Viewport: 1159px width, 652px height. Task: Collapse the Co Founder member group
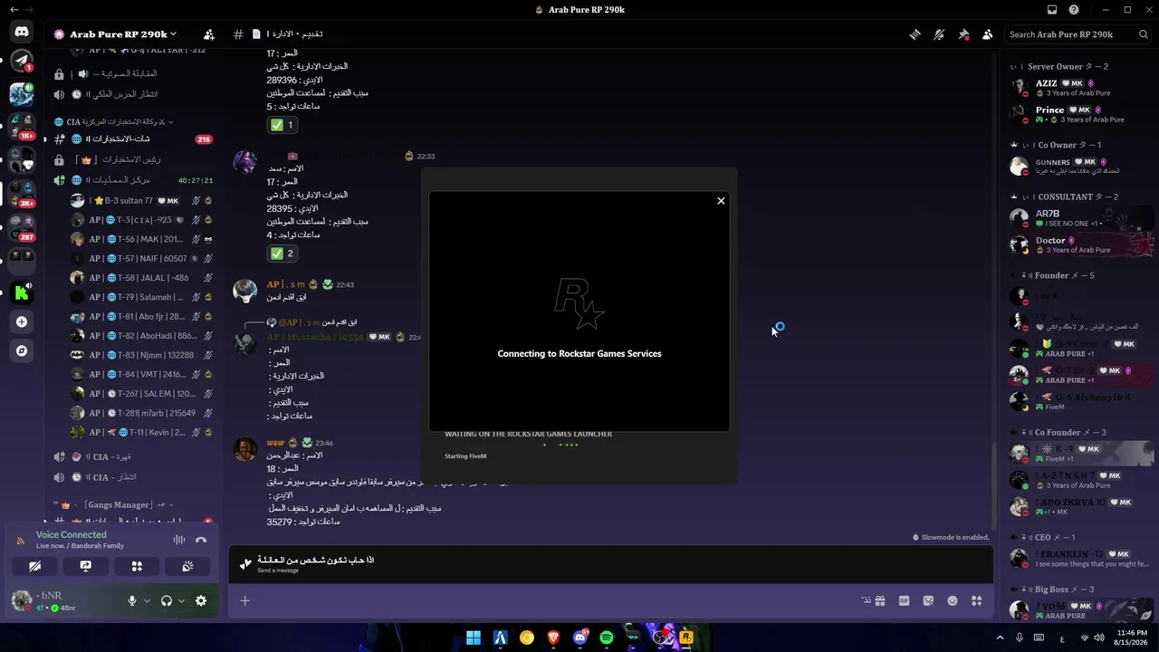(x=1059, y=433)
